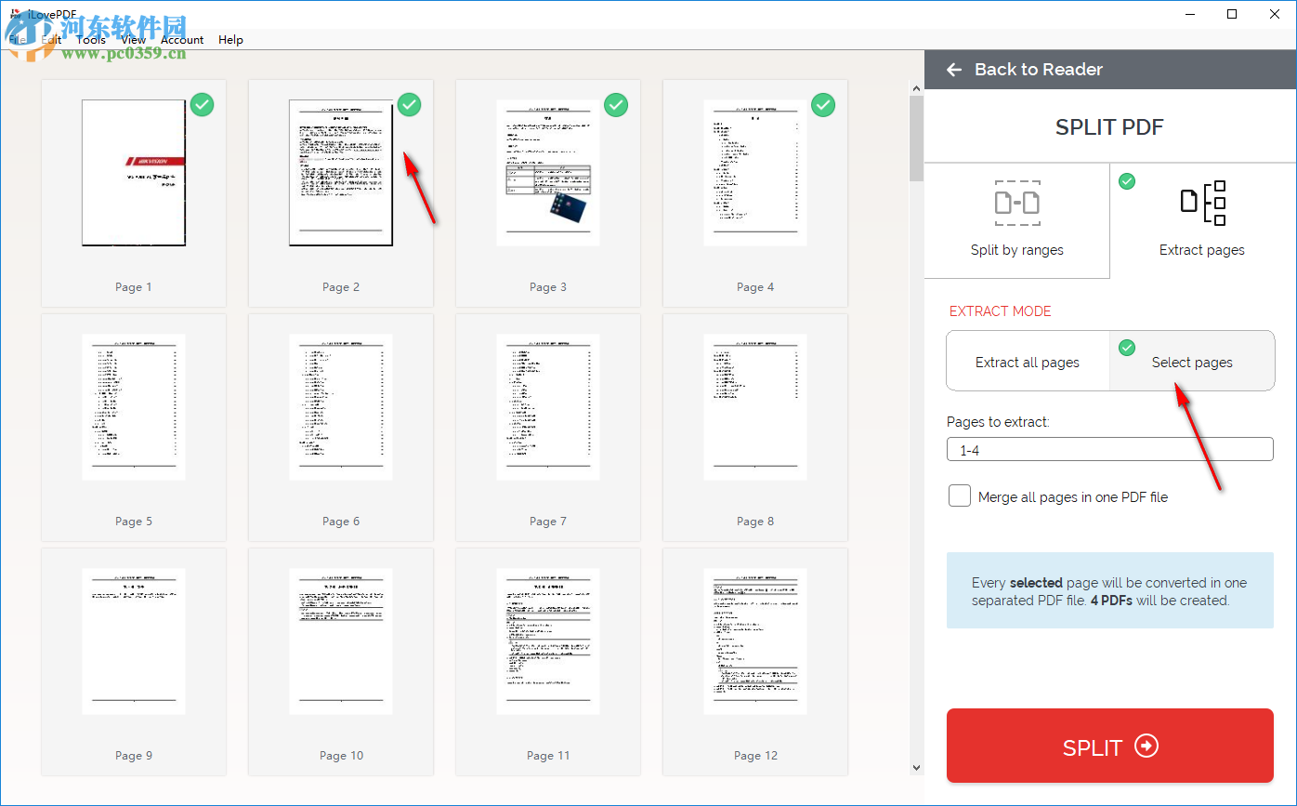This screenshot has width=1297, height=806.
Task: Click the back arrow beside "Back to Reader"
Action: pos(954,69)
